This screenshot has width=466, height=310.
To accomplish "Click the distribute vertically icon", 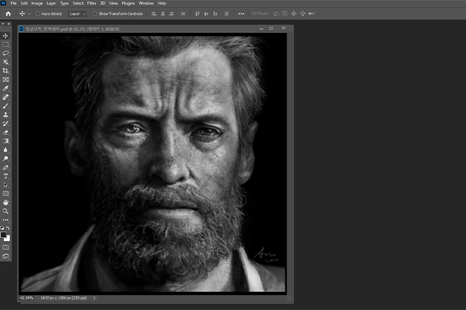I will [183, 14].
